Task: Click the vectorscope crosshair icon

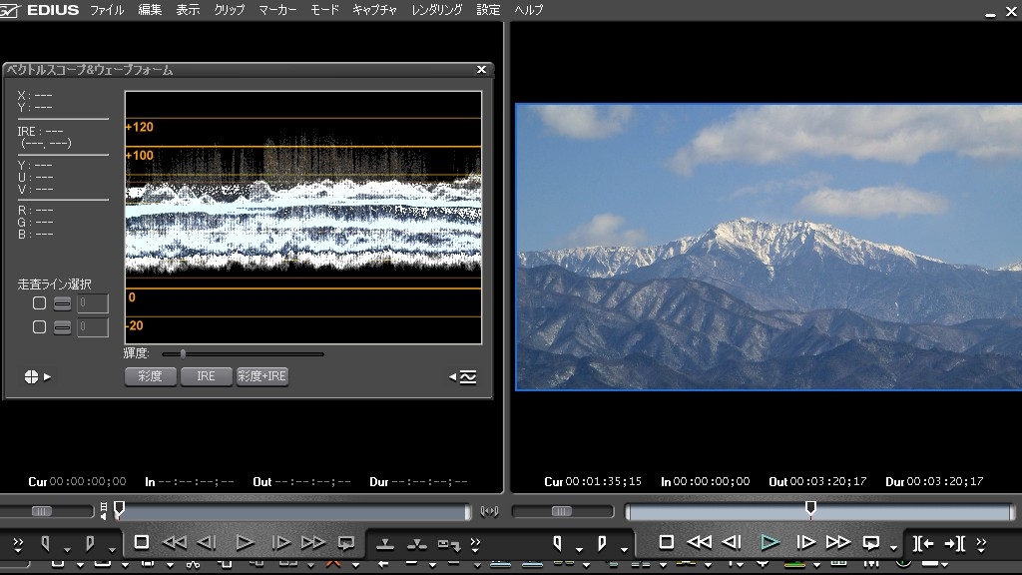Action: click(32, 376)
